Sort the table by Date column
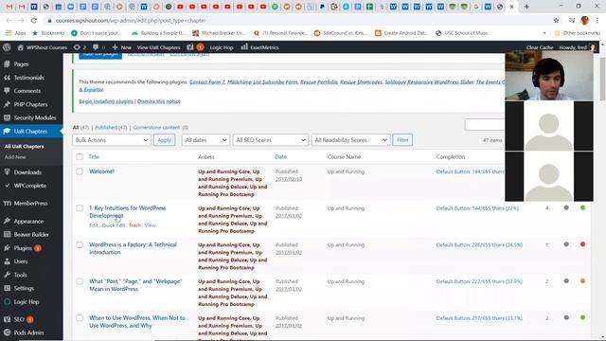The height and width of the screenshot is (341, 606). tap(281, 157)
